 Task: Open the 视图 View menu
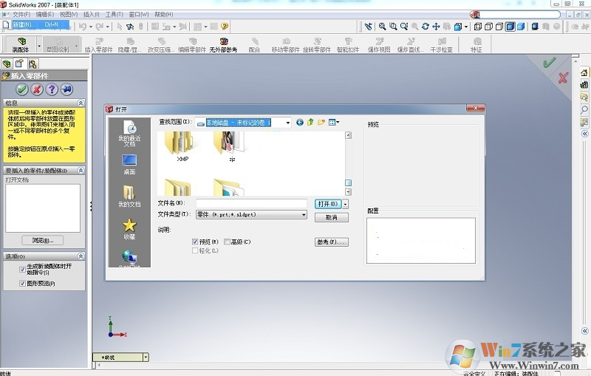coord(69,14)
